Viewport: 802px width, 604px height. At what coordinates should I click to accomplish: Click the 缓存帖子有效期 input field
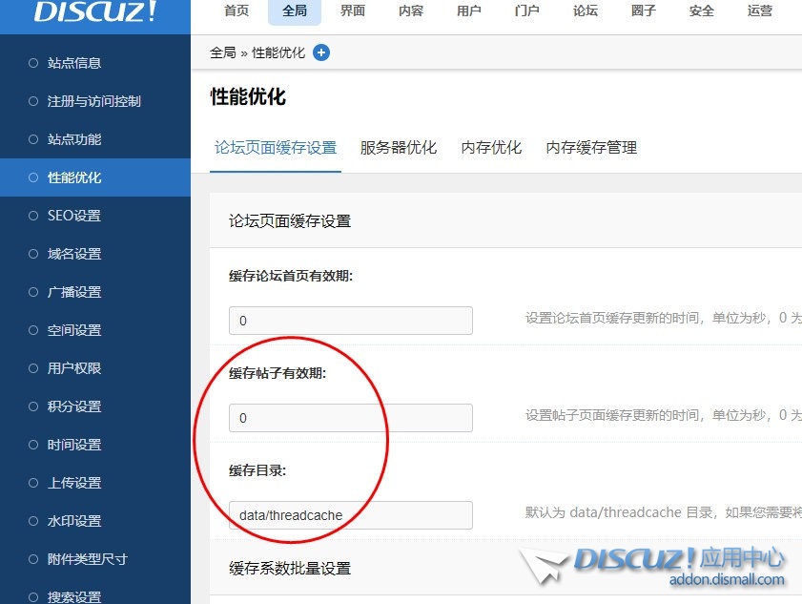click(x=350, y=418)
